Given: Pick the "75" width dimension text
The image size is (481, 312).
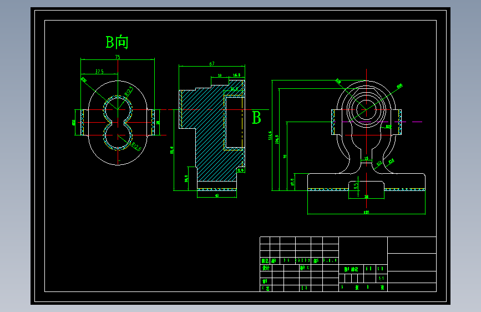Looking at the screenshot, I should (x=118, y=57).
